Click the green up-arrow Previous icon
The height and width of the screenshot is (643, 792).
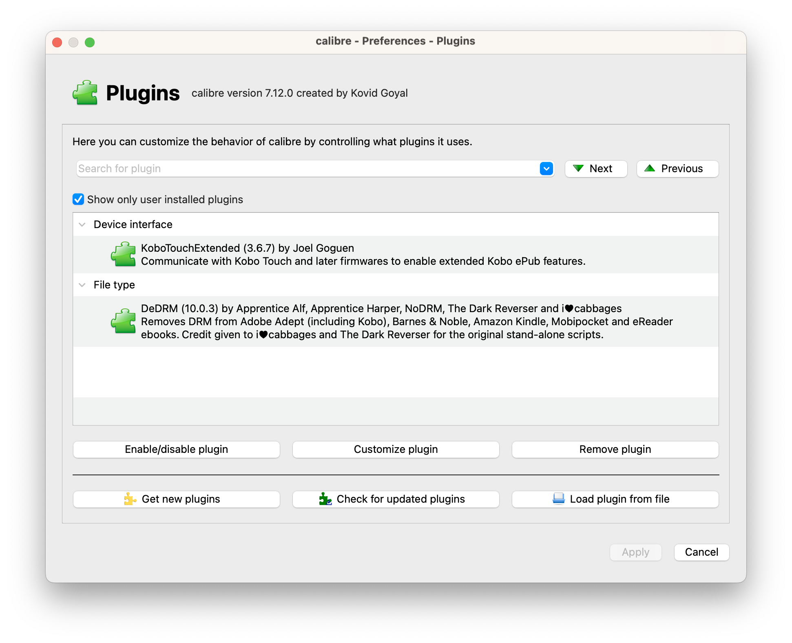pos(650,169)
